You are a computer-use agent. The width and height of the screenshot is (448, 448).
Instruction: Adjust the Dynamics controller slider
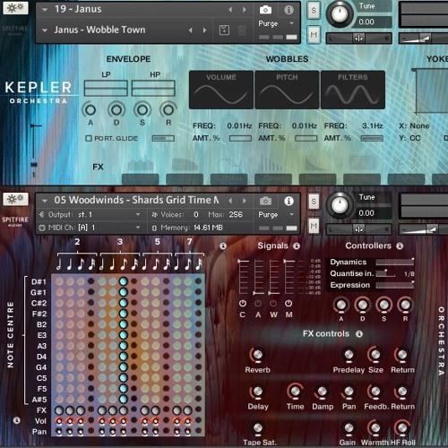coord(395,262)
